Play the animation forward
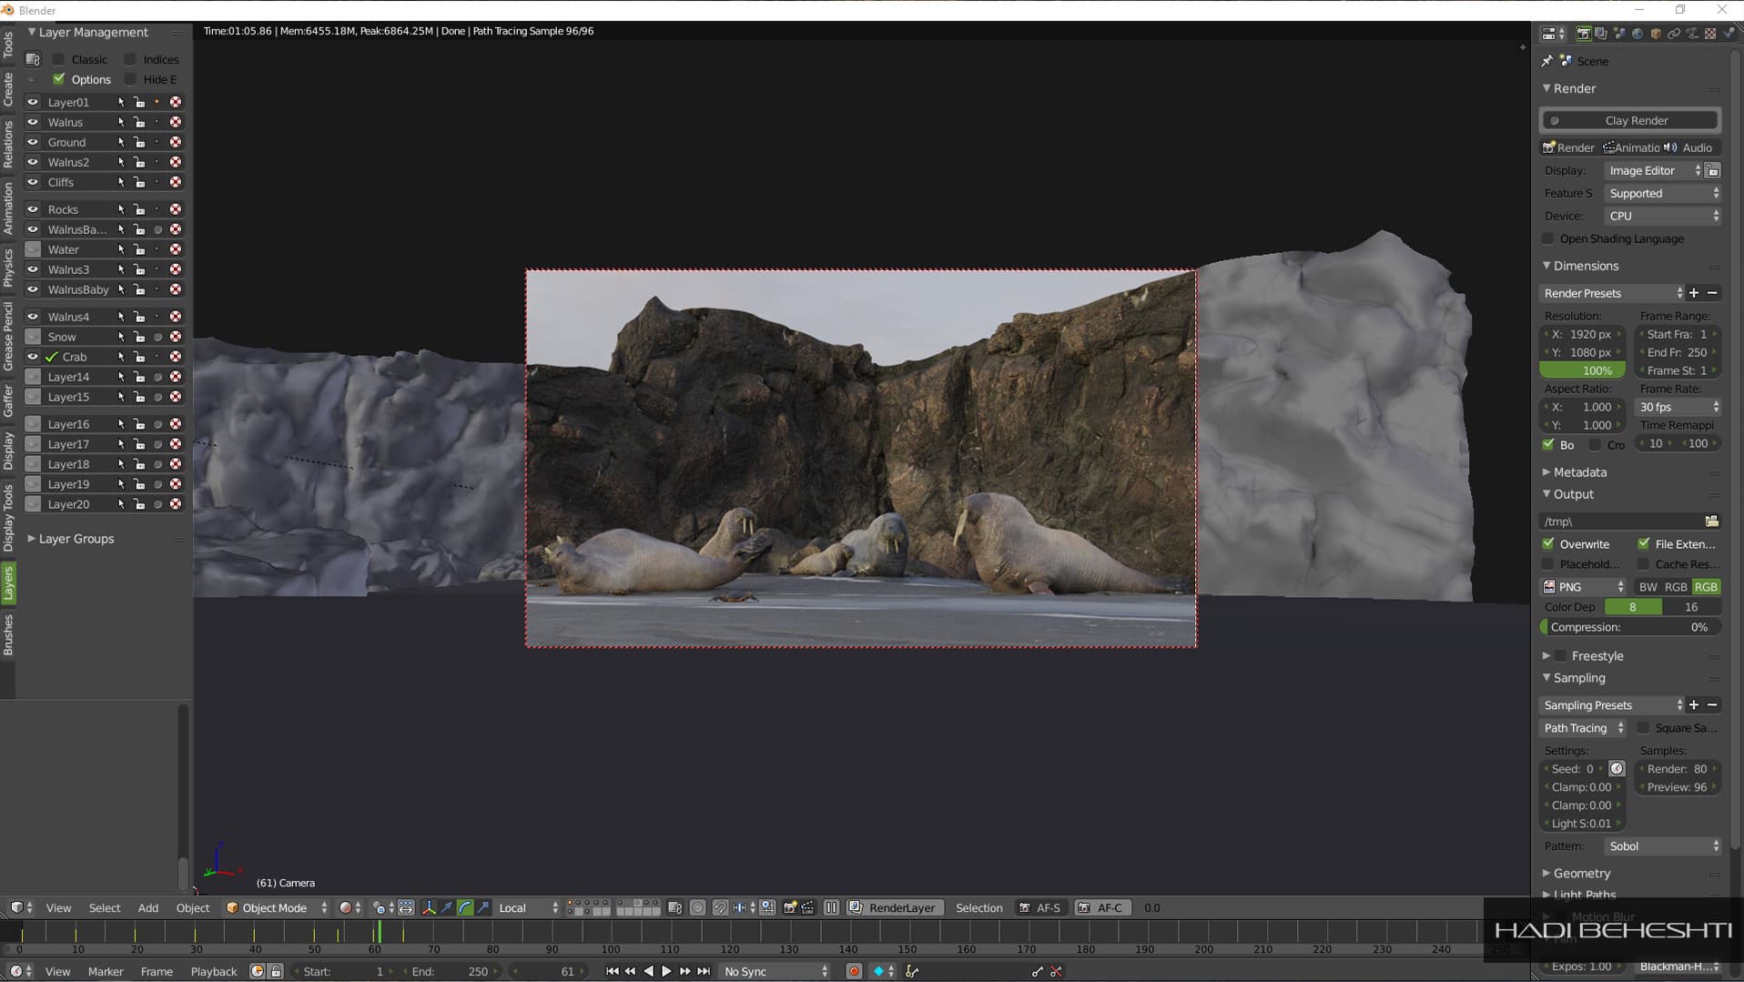This screenshot has height=982, width=1744. [x=666, y=971]
